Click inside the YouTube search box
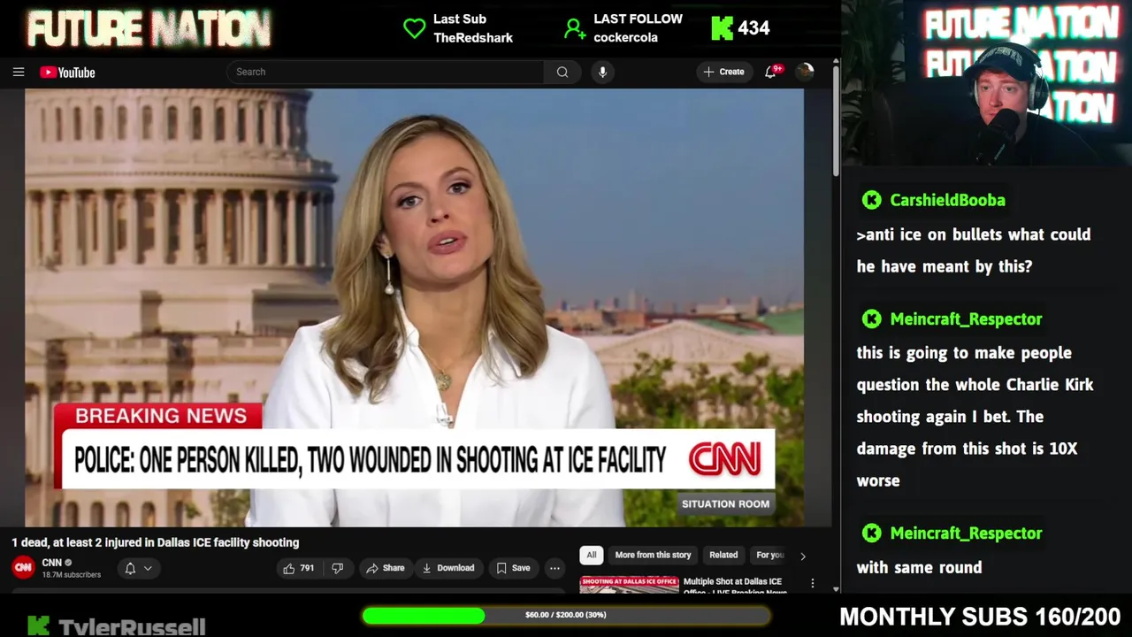Image resolution: width=1132 pixels, height=637 pixels. click(x=385, y=72)
